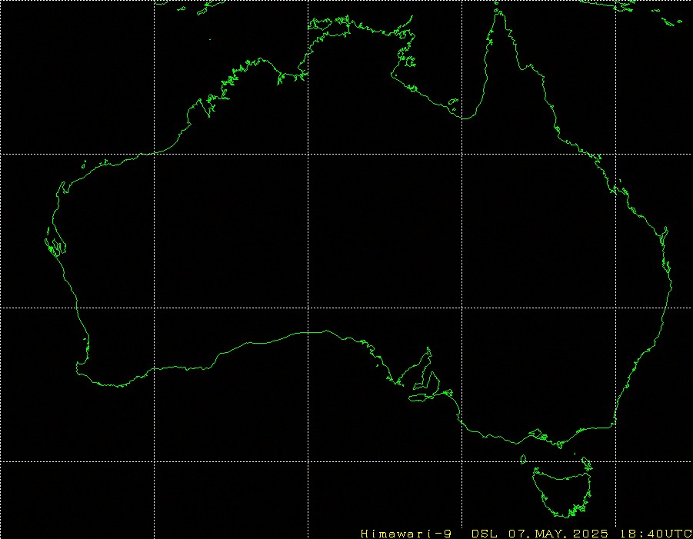This screenshot has height=539, width=693.
Task: Select the DSL text in the footer
Action: coord(484,534)
